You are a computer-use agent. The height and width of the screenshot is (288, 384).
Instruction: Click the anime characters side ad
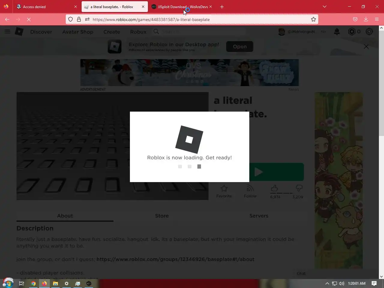[338, 181]
